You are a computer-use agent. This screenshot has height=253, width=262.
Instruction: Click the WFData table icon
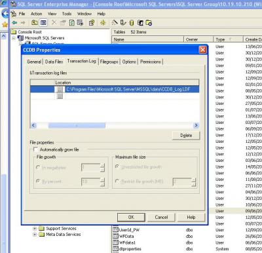pos(115,236)
